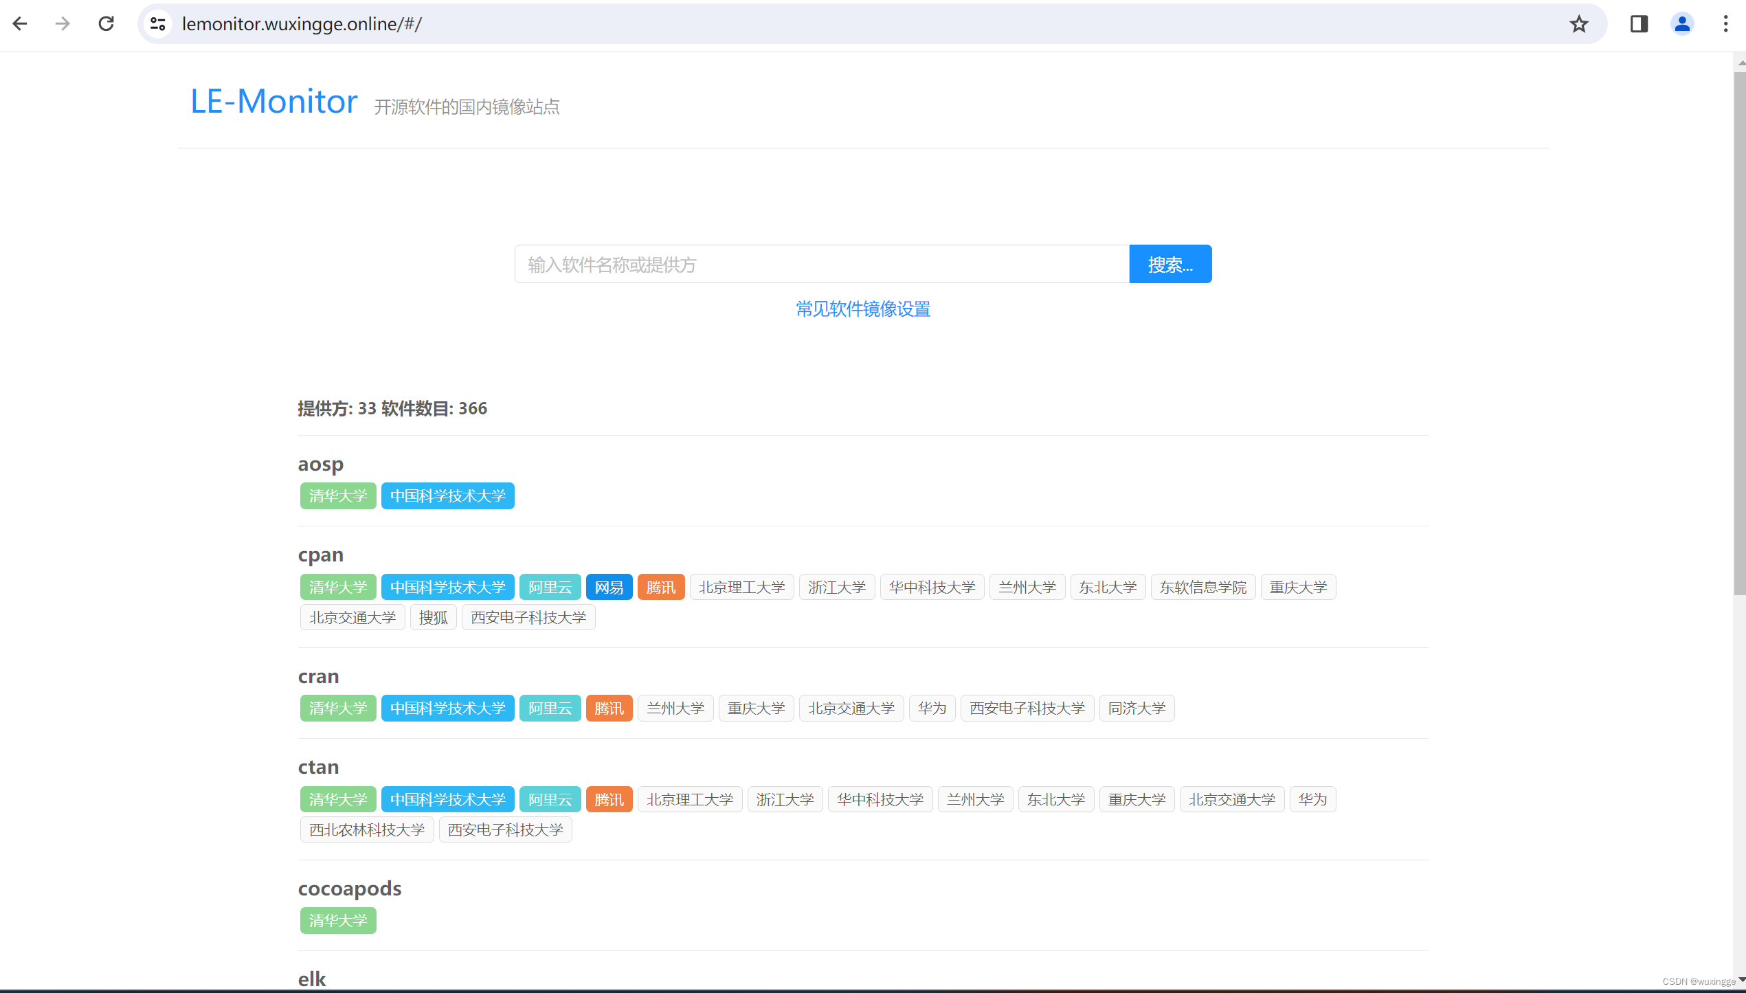Open the LE-Monitor title link
Image resolution: width=1746 pixels, height=993 pixels.
273,102
